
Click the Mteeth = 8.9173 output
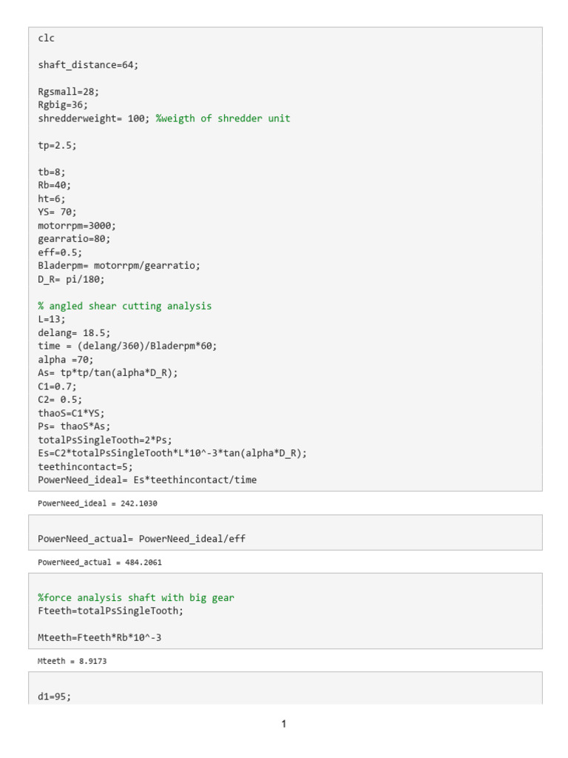[72, 661]
